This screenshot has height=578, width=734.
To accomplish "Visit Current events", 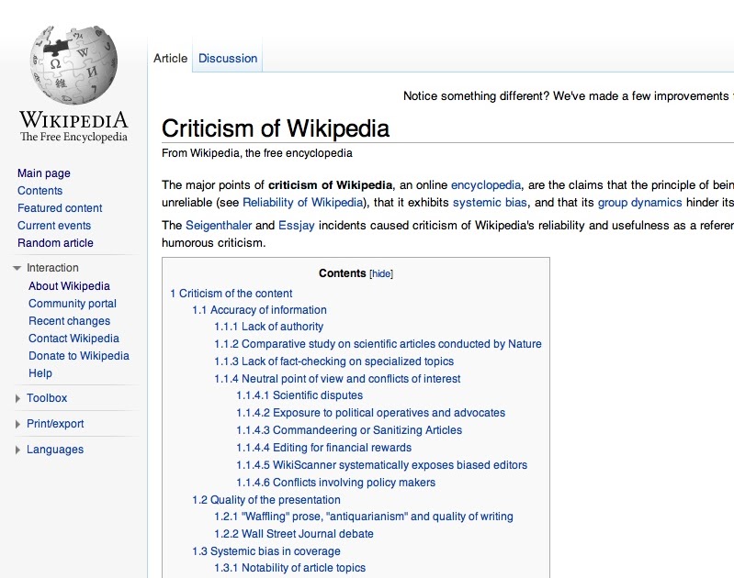I will click(54, 226).
